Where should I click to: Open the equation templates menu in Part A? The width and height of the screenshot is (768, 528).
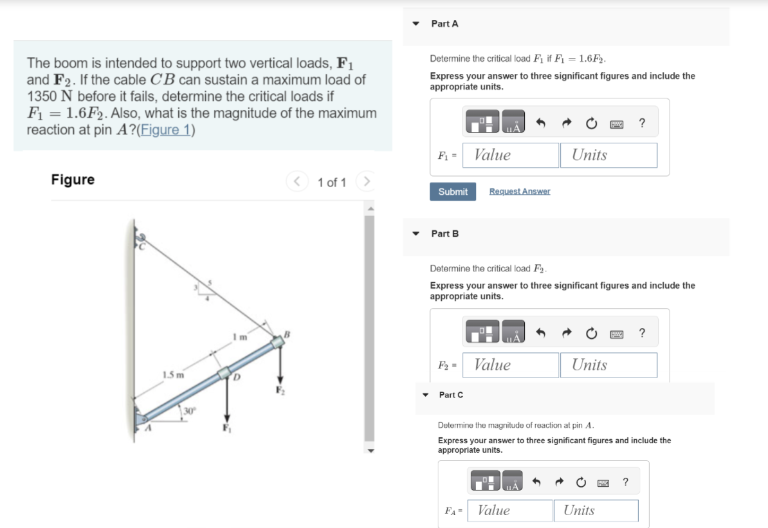(x=483, y=122)
